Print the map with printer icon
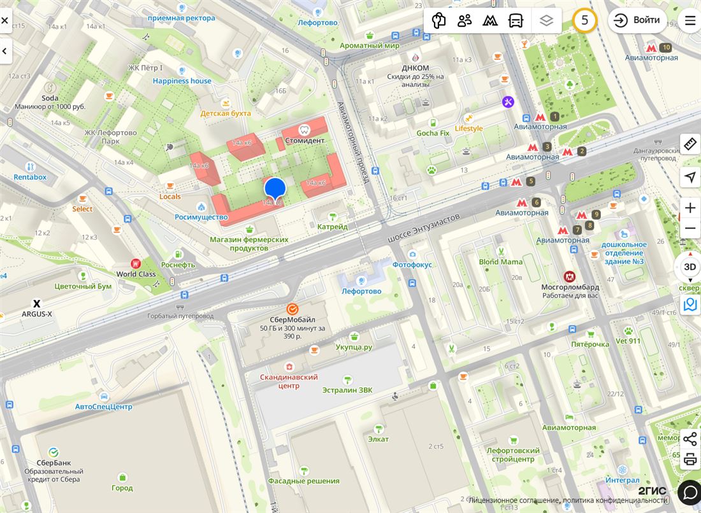 690,459
